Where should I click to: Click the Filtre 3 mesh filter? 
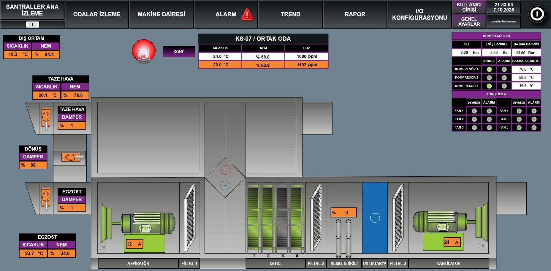point(398,218)
